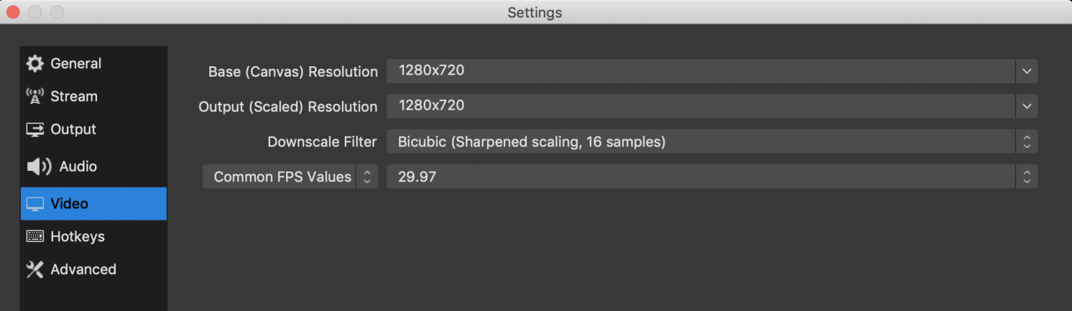This screenshot has width=1072, height=311.
Task: Click the Base Resolution 1280x720 text field
Action: point(701,71)
